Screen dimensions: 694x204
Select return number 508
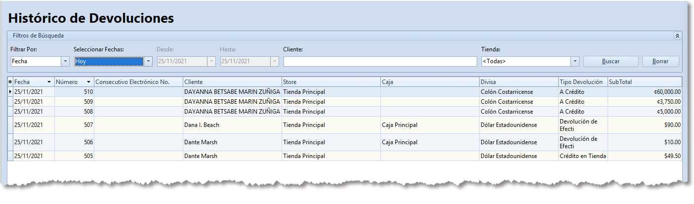tap(74, 111)
